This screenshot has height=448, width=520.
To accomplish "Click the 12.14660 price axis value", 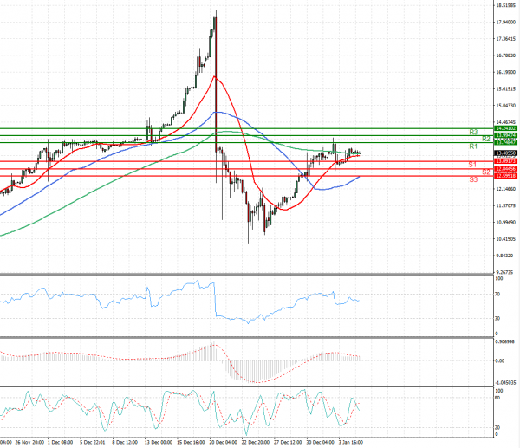I will pos(506,189).
